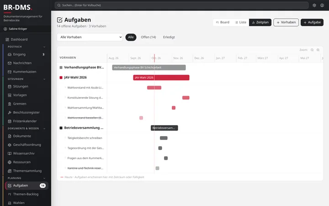Click the BR-DMS logo
This screenshot has height=206, width=329.
tap(18, 7)
